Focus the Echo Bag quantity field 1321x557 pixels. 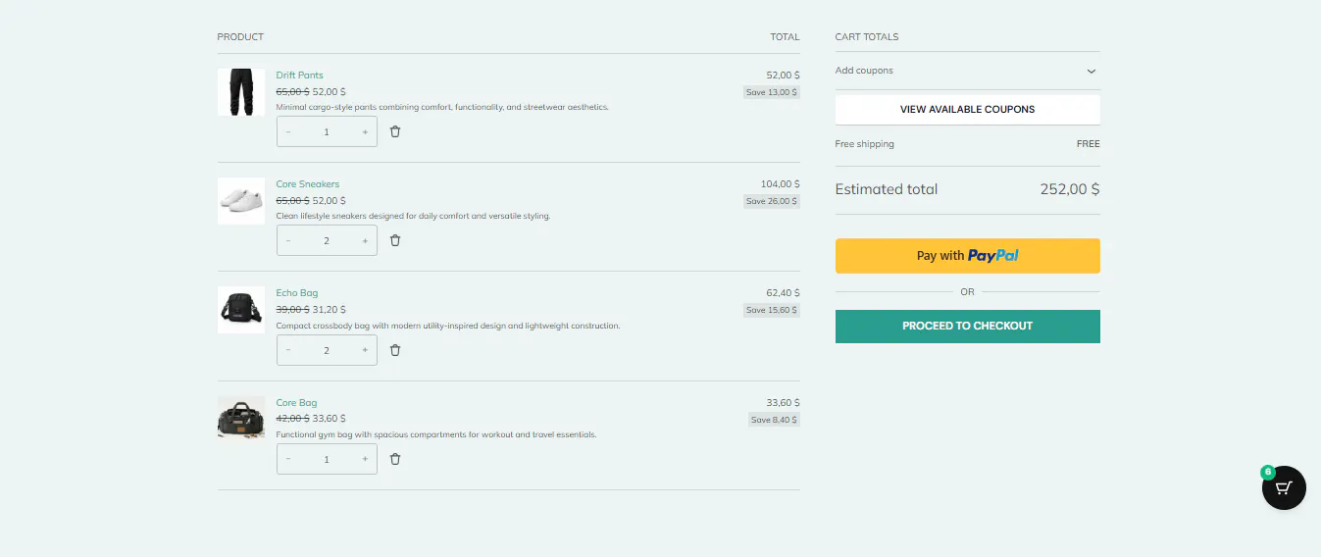(x=327, y=350)
